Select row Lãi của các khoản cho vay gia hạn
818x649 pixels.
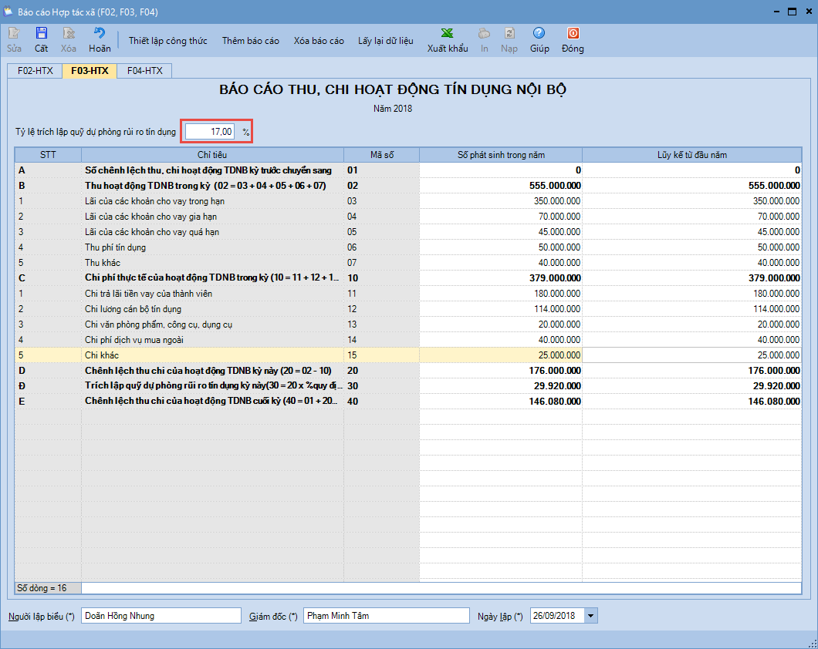(408, 216)
